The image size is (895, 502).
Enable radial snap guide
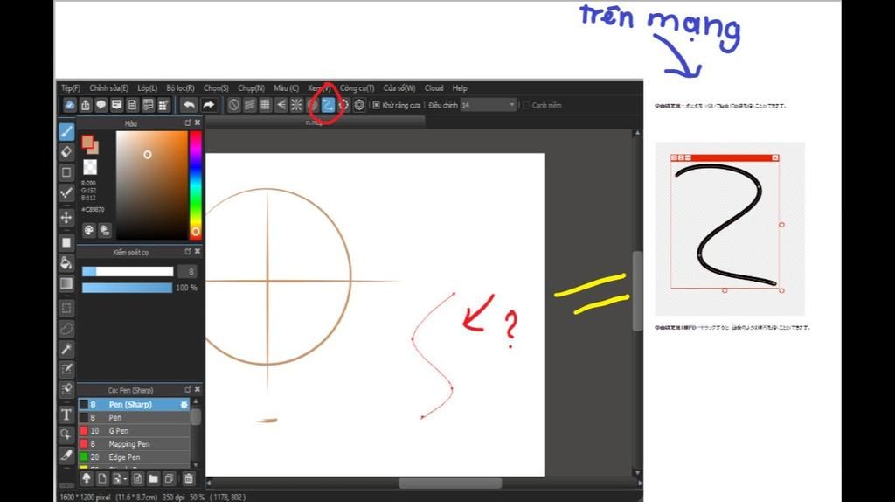coord(296,105)
